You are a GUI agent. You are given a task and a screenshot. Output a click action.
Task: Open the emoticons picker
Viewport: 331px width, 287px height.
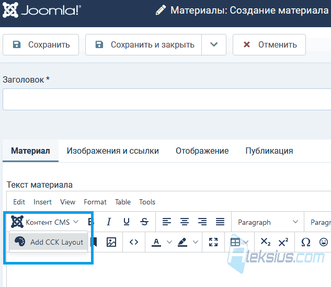pos(323,242)
